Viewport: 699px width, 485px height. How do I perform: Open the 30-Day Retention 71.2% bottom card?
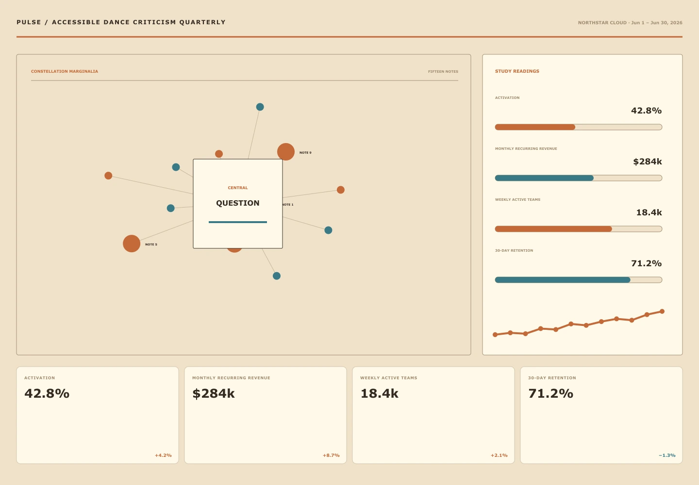click(601, 415)
